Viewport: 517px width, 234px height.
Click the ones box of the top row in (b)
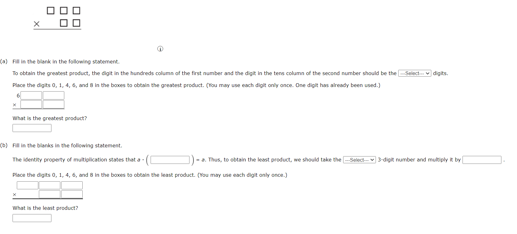pyautogui.click(x=72, y=185)
